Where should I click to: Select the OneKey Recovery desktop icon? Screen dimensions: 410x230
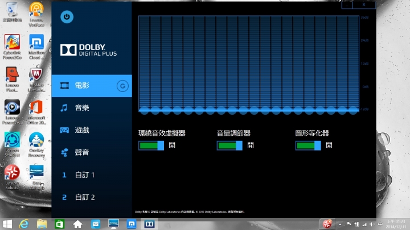[x=36, y=145]
